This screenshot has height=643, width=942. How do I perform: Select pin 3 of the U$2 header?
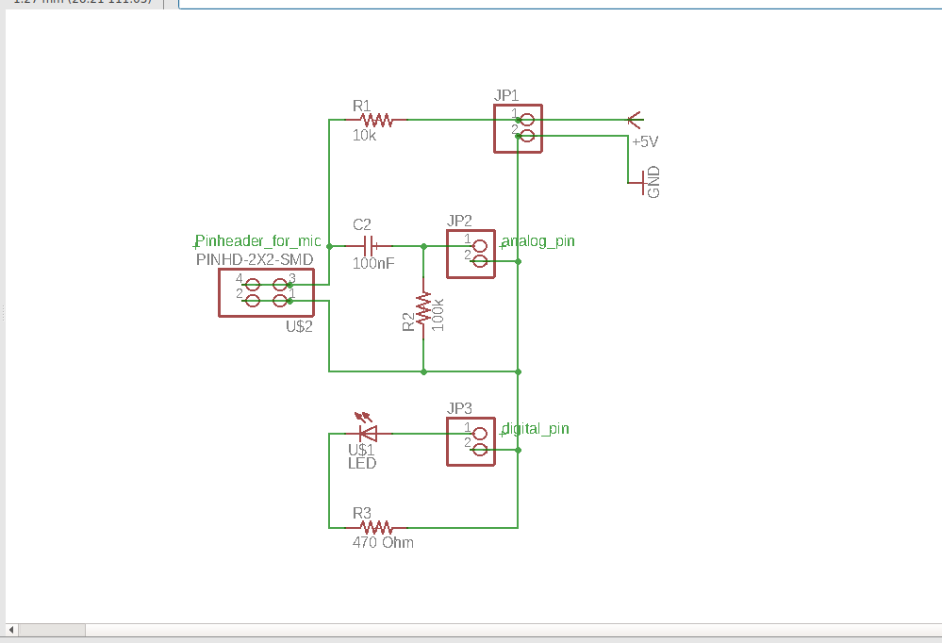(x=281, y=285)
